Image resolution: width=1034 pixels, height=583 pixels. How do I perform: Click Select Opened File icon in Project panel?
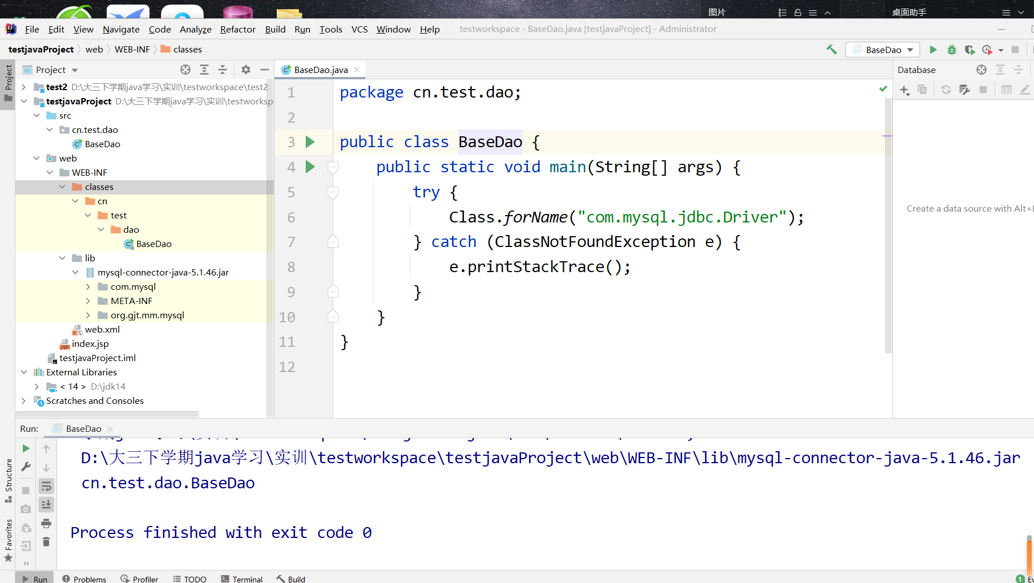(x=185, y=70)
